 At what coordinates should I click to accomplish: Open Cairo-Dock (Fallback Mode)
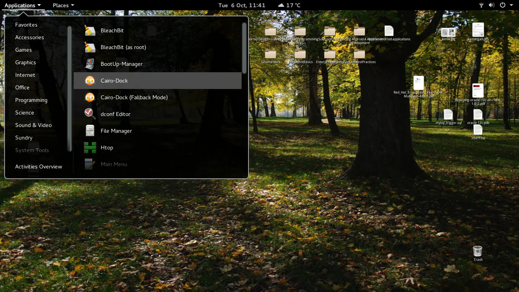(x=134, y=97)
